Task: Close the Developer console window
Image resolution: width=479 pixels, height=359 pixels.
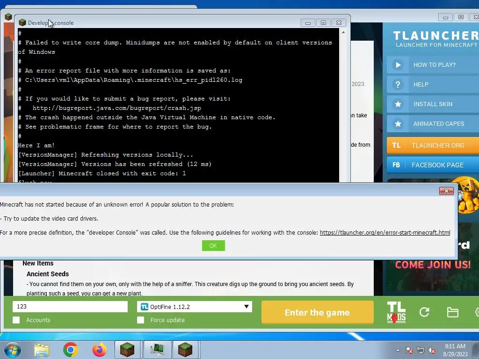Action: click(x=339, y=23)
